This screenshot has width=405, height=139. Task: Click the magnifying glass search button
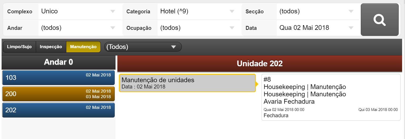(379, 20)
